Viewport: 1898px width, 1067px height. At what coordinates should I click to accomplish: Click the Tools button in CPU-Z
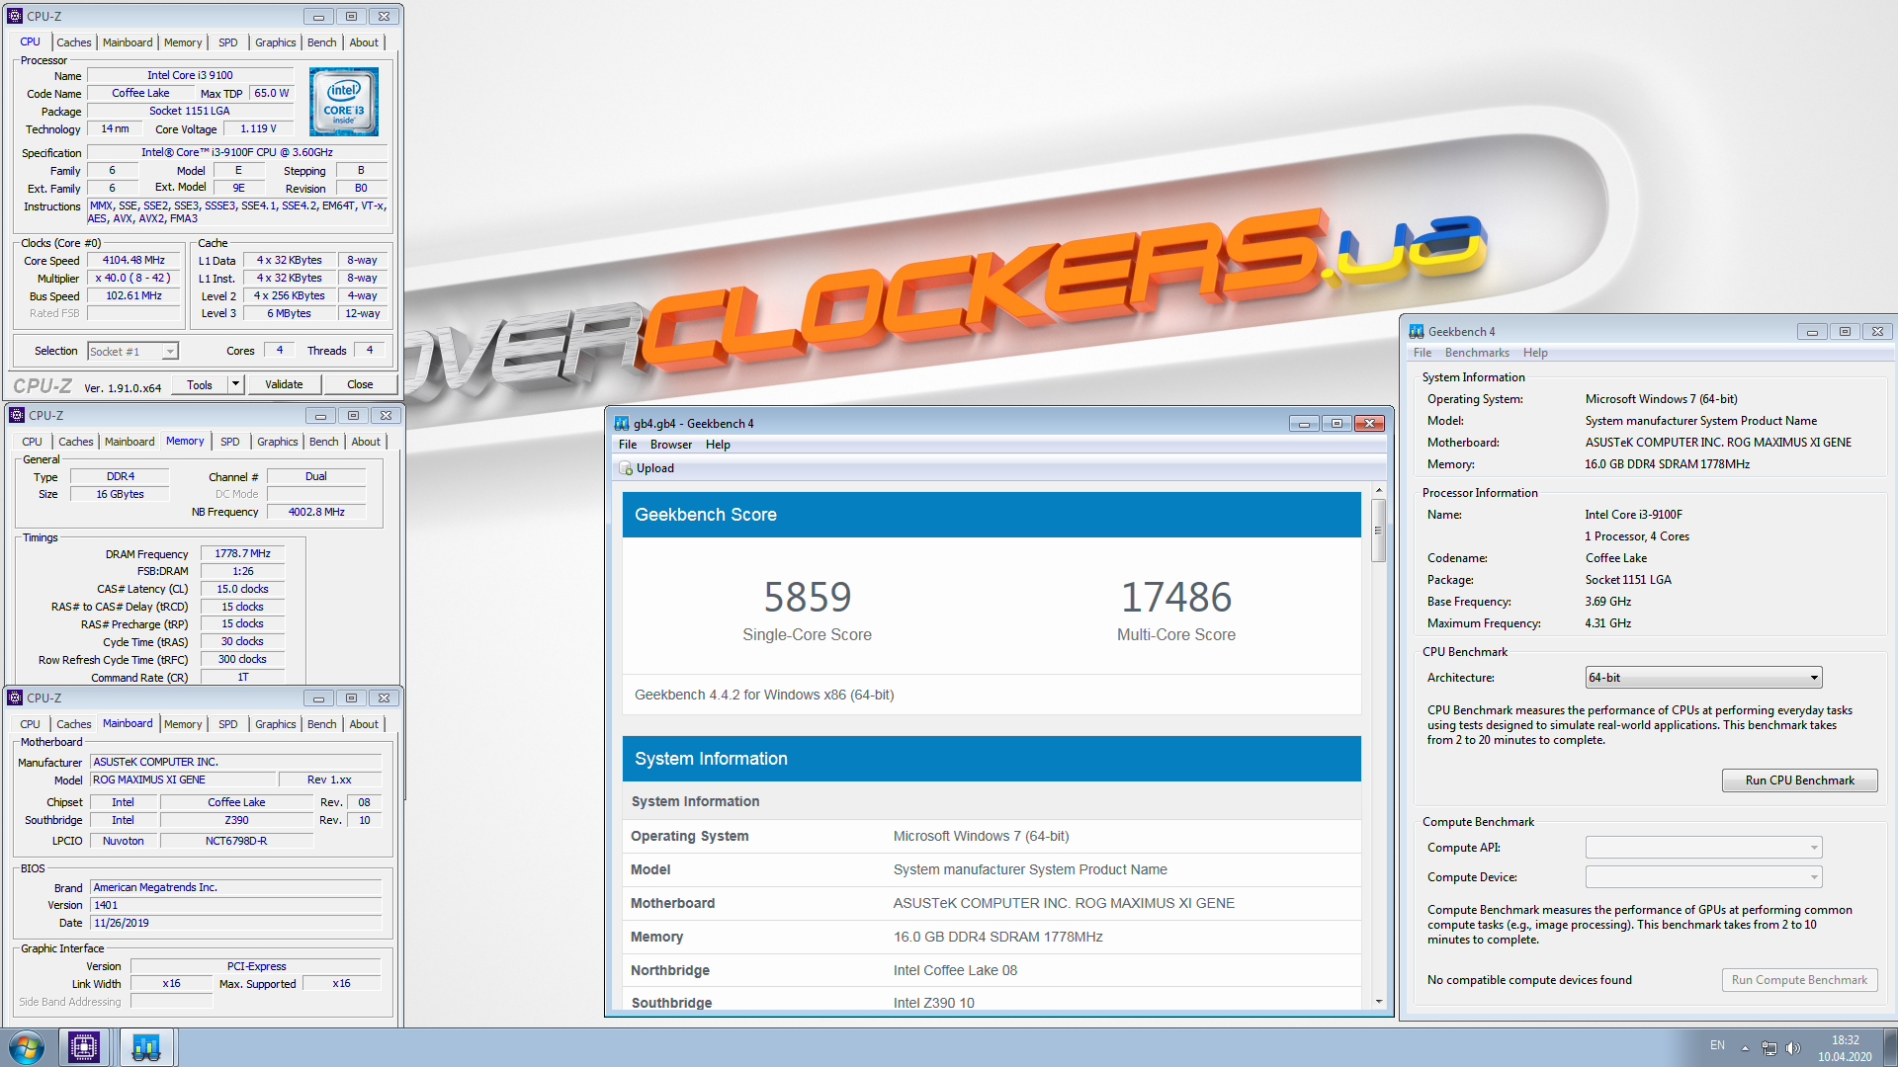coord(200,384)
